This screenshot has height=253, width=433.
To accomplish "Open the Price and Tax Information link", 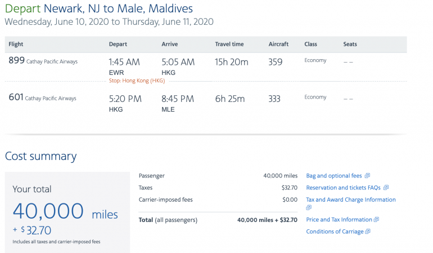I will 339,219.
